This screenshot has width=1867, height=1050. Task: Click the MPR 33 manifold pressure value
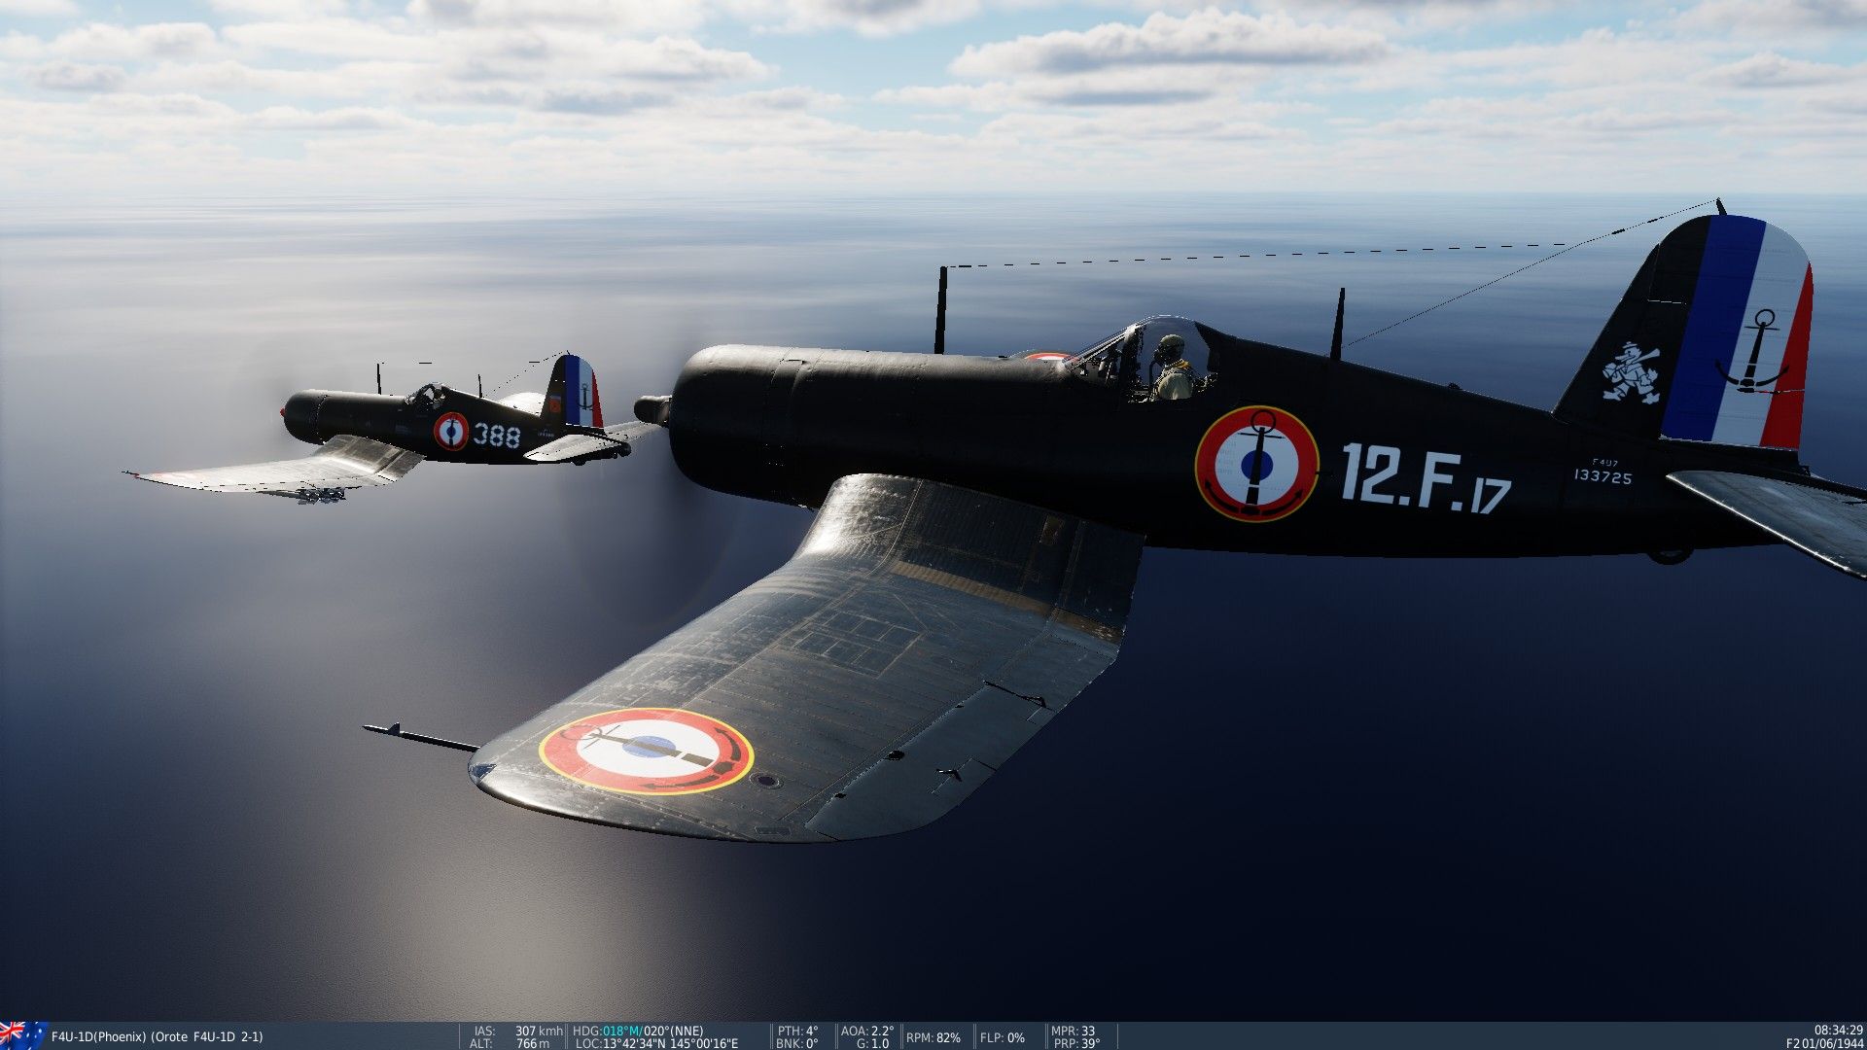pos(1073,1031)
